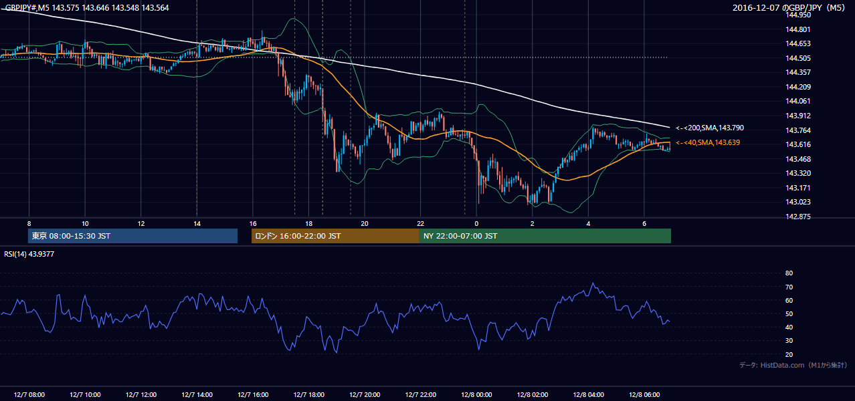Click the 144.653 price axis label

pos(797,43)
